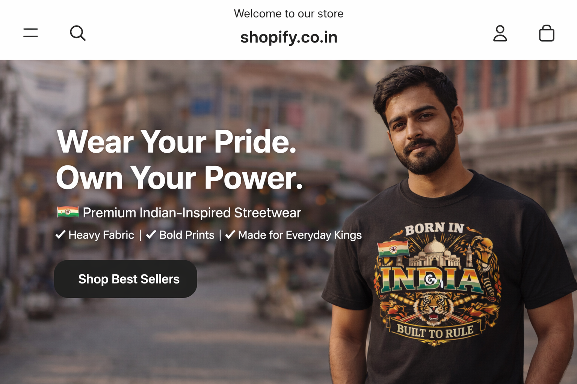Viewport: 577px width, 384px height.
Task: Open the account profile icon
Action: click(500, 33)
